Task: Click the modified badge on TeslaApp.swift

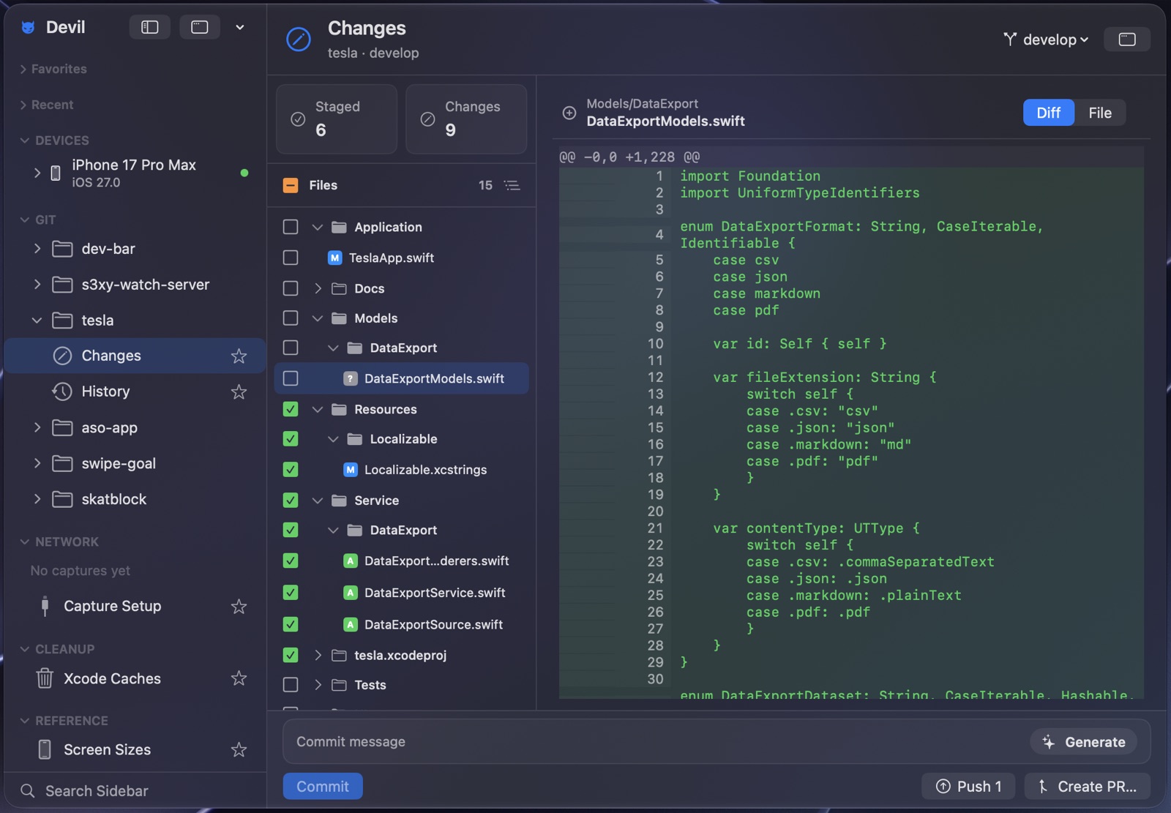Action: click(x=334, y=258)
